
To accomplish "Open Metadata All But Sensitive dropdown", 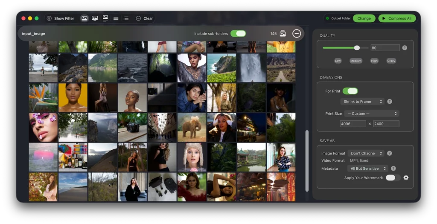I will (367, 168).
